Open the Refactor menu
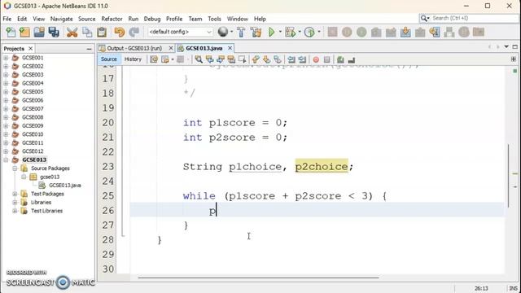Image resolution: width=521 pixels, height=293 pixels. pyautogui.click(x=112, y=19)
